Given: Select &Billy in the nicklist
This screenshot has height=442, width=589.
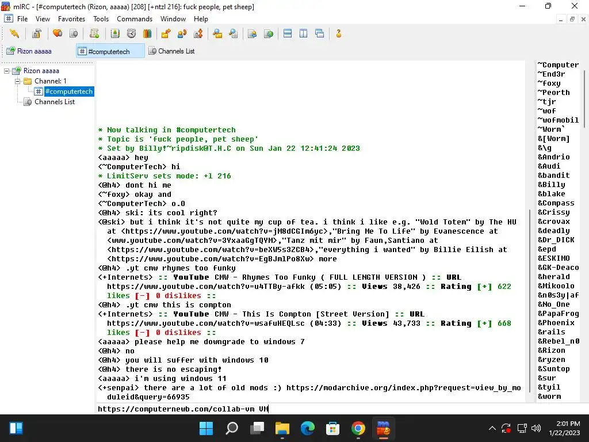Looking at the screenshot, I should pos(551,185).
